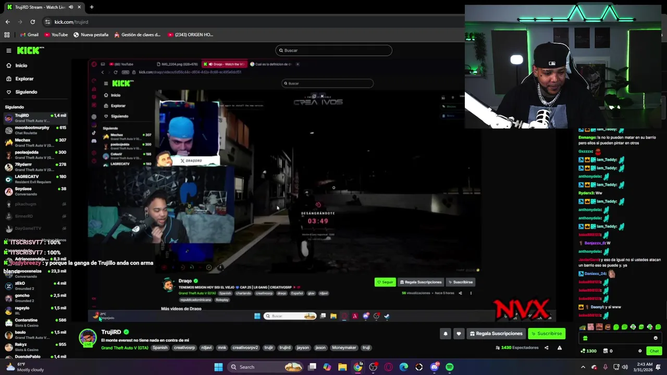
Task: Select the Spanish language tag
Action: click(x=160, y=348)
